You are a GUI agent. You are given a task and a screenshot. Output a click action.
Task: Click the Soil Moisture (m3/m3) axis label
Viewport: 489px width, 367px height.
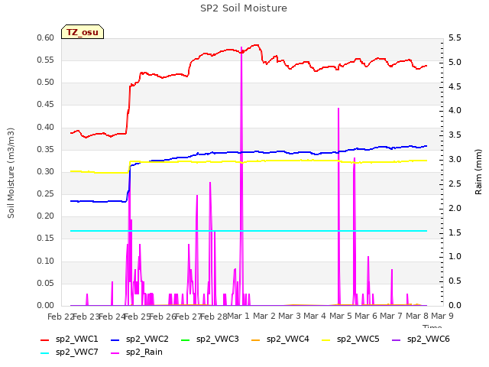coord(11,173)
